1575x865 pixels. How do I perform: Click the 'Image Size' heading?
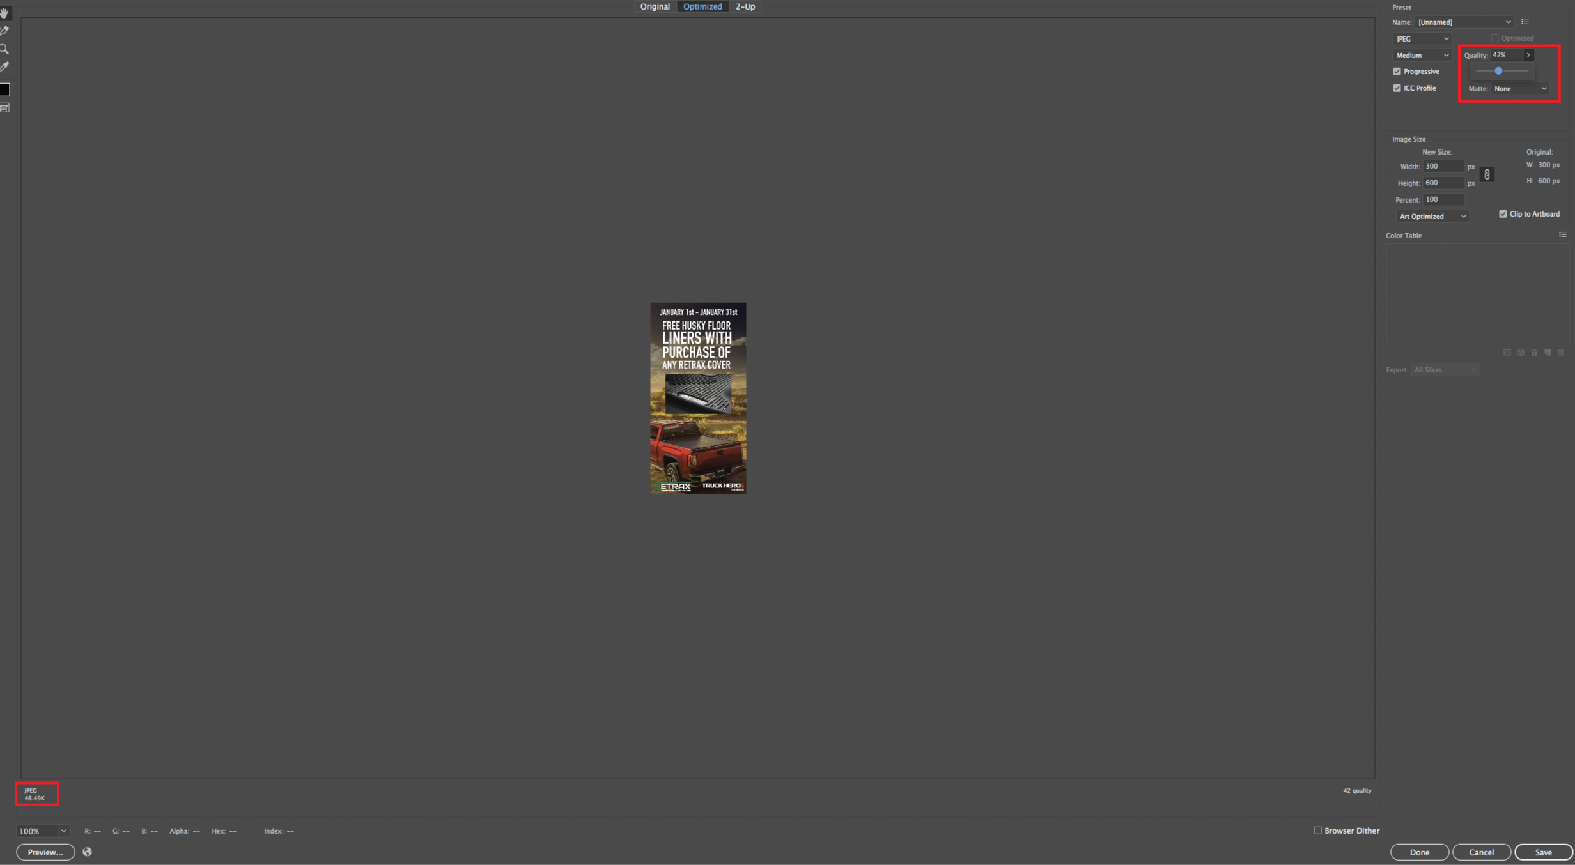click(1409, 139)
